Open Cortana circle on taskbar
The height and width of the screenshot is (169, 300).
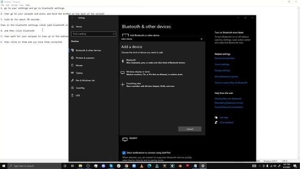[x=65, y=166]
